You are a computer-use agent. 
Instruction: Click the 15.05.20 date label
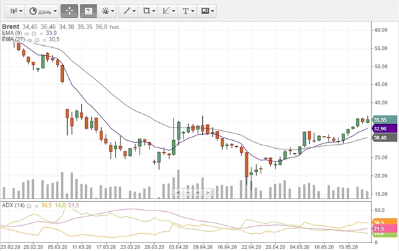(348, 247)
